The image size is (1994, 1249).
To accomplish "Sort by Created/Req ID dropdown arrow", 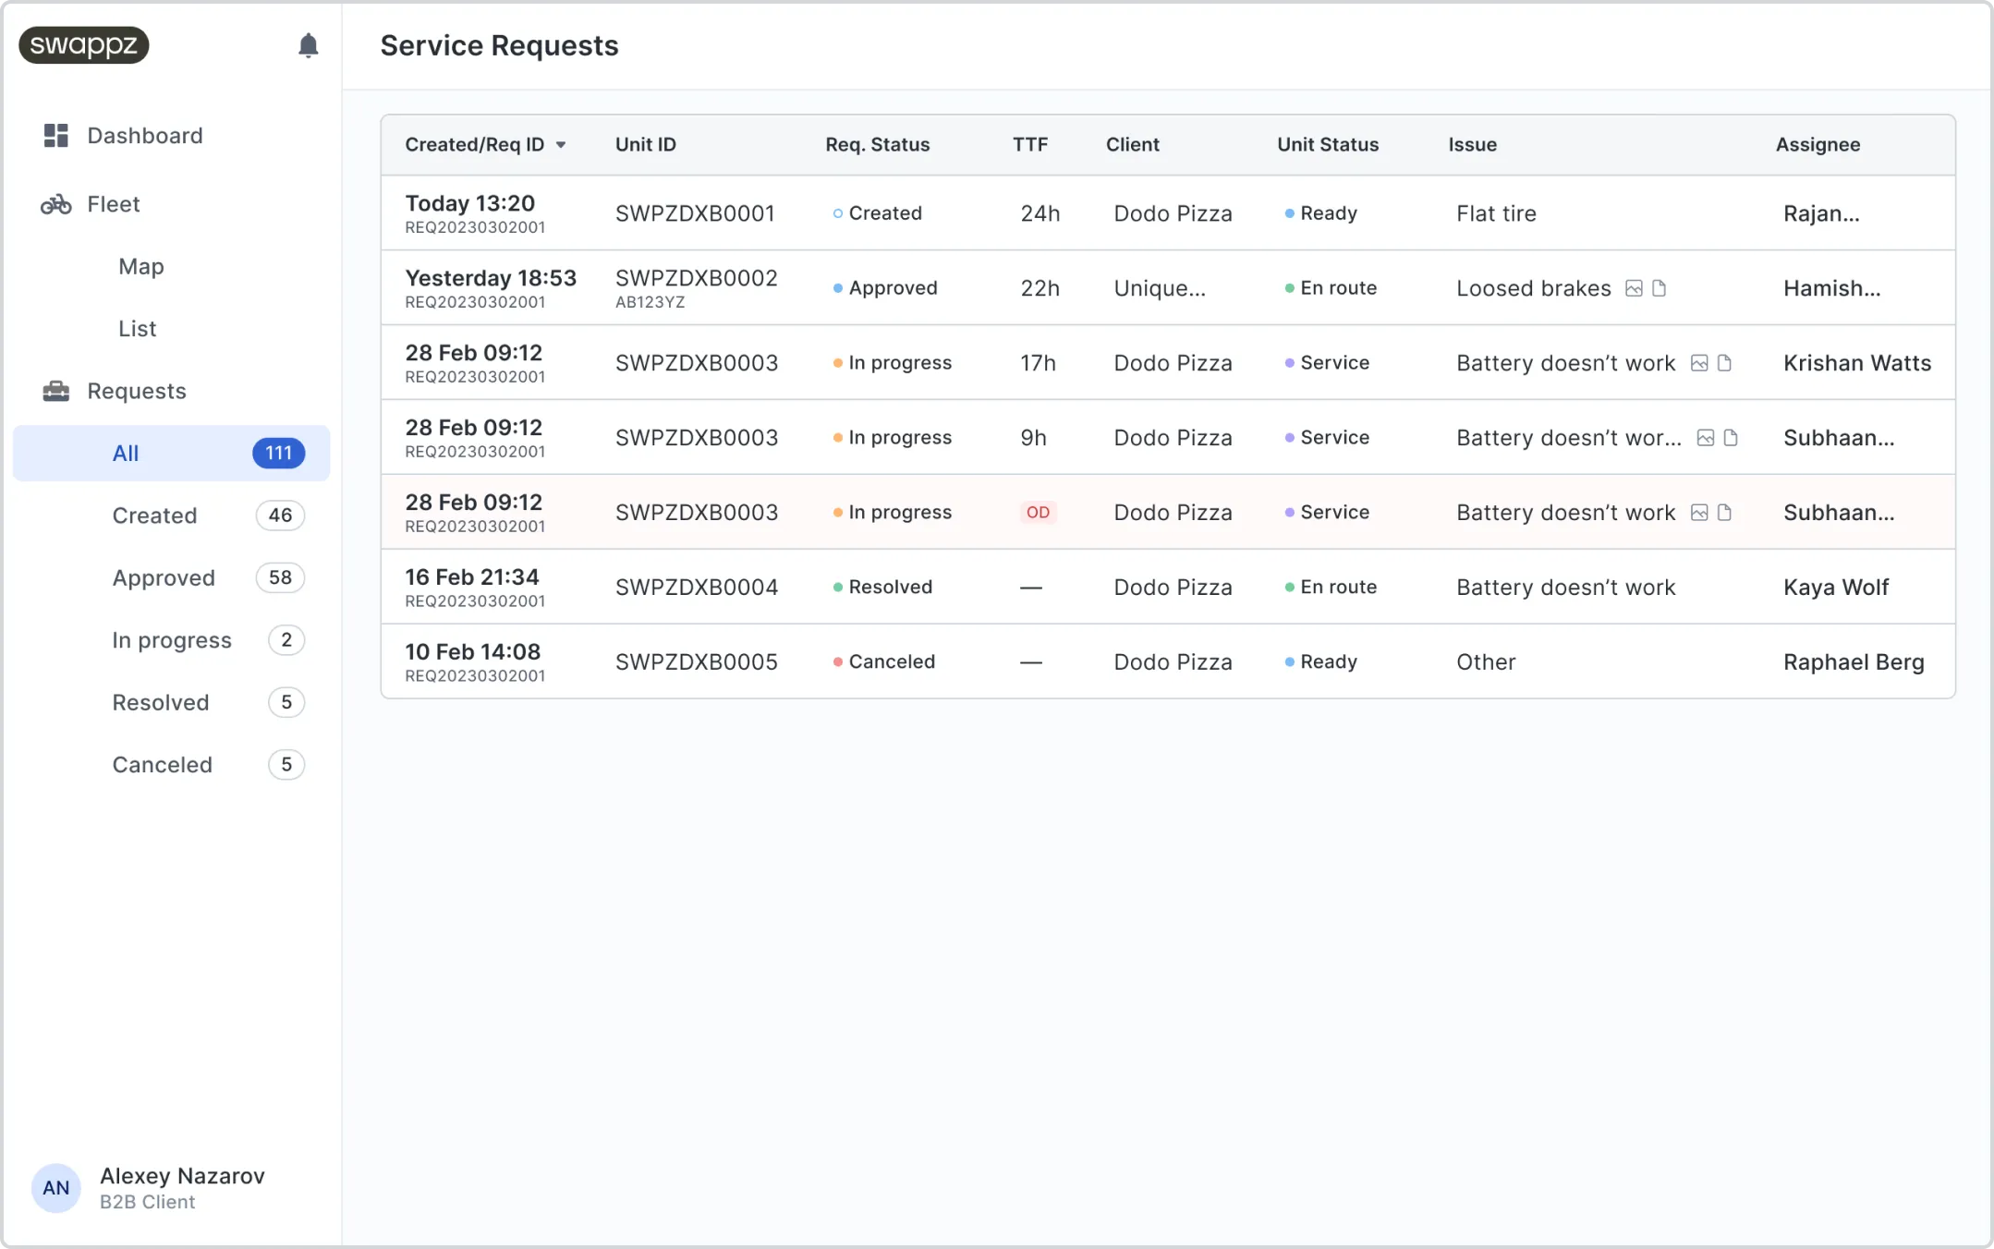I will pyautogui.click(x=561, y=145).
